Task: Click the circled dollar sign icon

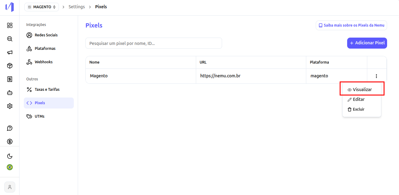Action: (x=10, y=142)
